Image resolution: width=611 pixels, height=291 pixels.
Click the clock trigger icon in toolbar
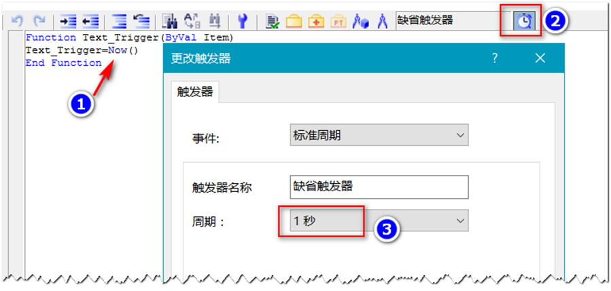pos(525,20)
